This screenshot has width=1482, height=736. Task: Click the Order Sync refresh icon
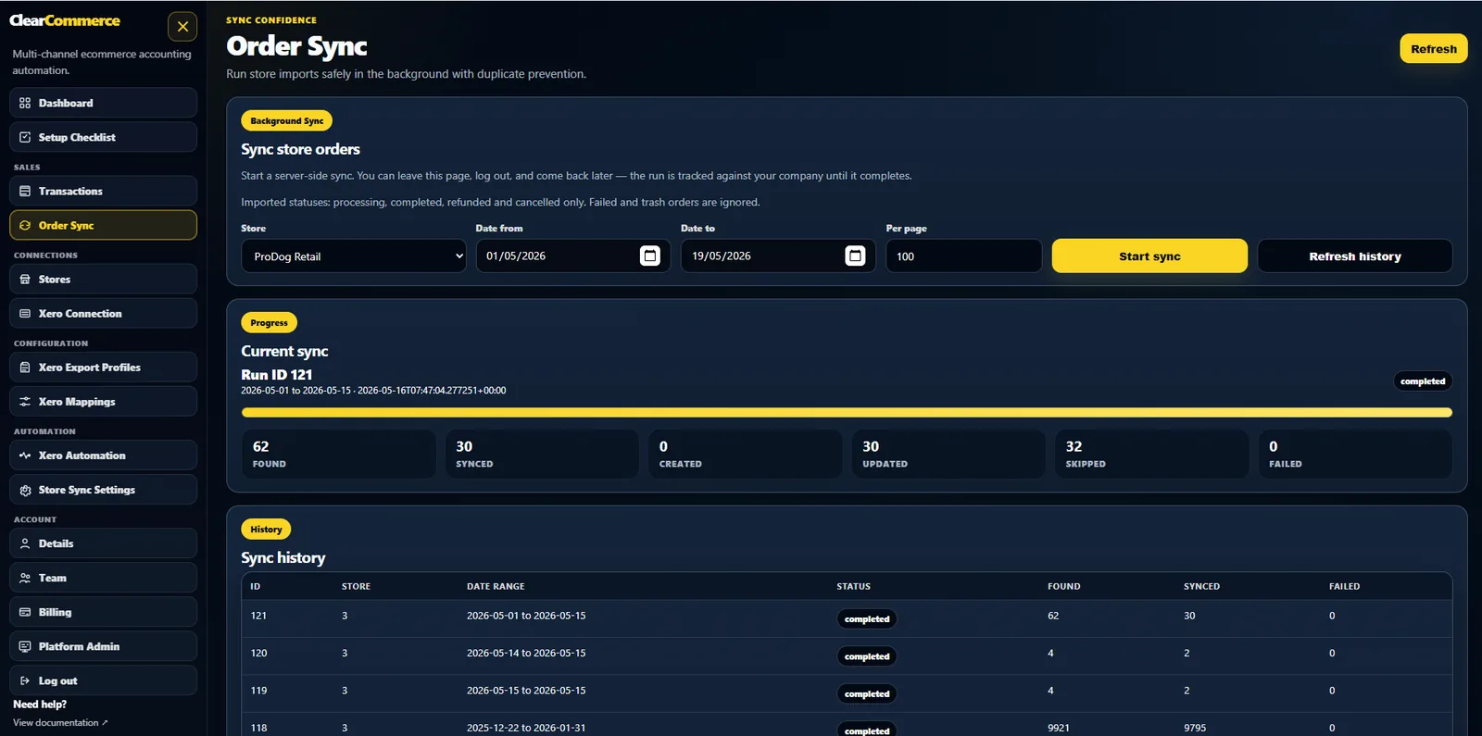click(x=25, y=225)
